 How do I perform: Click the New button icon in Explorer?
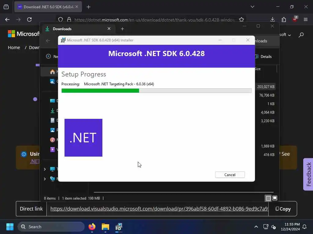(x=48, y=56)
